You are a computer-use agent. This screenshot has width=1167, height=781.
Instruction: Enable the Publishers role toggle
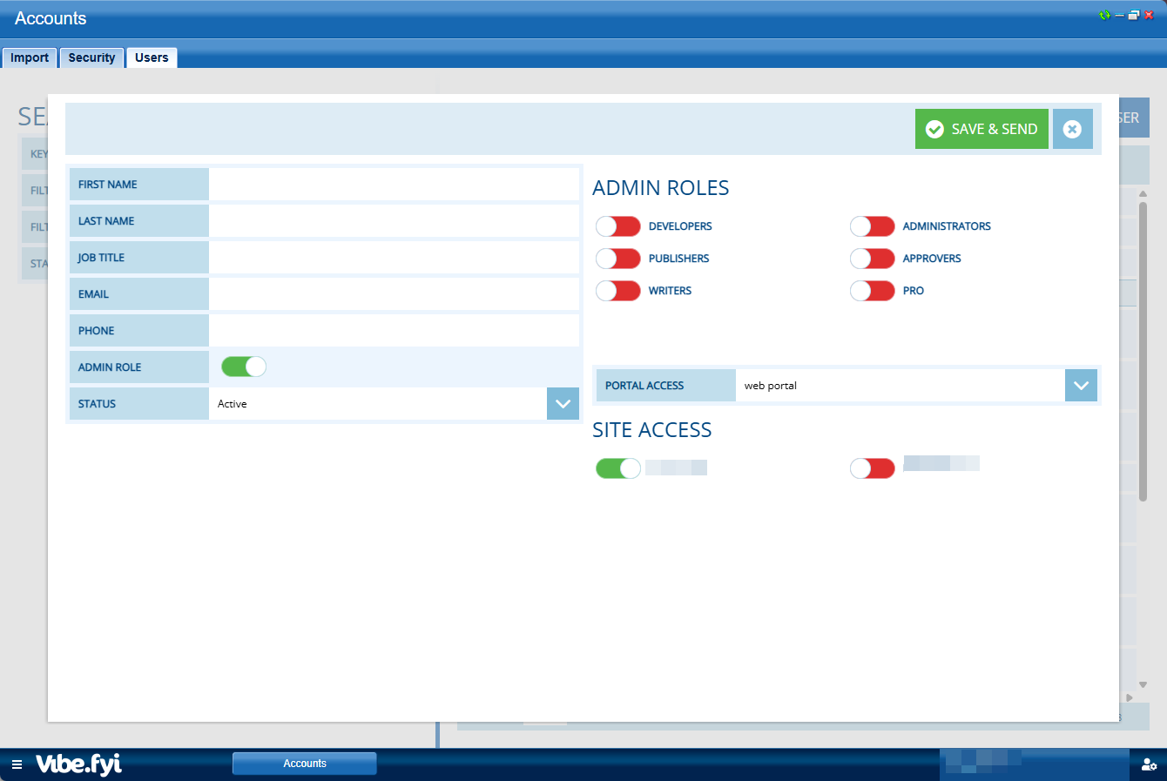pos(618,259)
